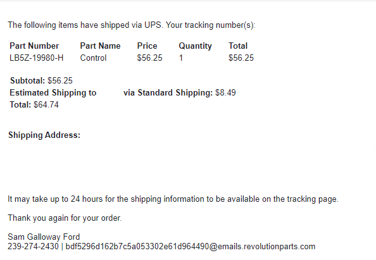Click the Sam Galloway Ford signature
Image resolution: width=376 pixels, height=260 pixels.
coord(44,237)
